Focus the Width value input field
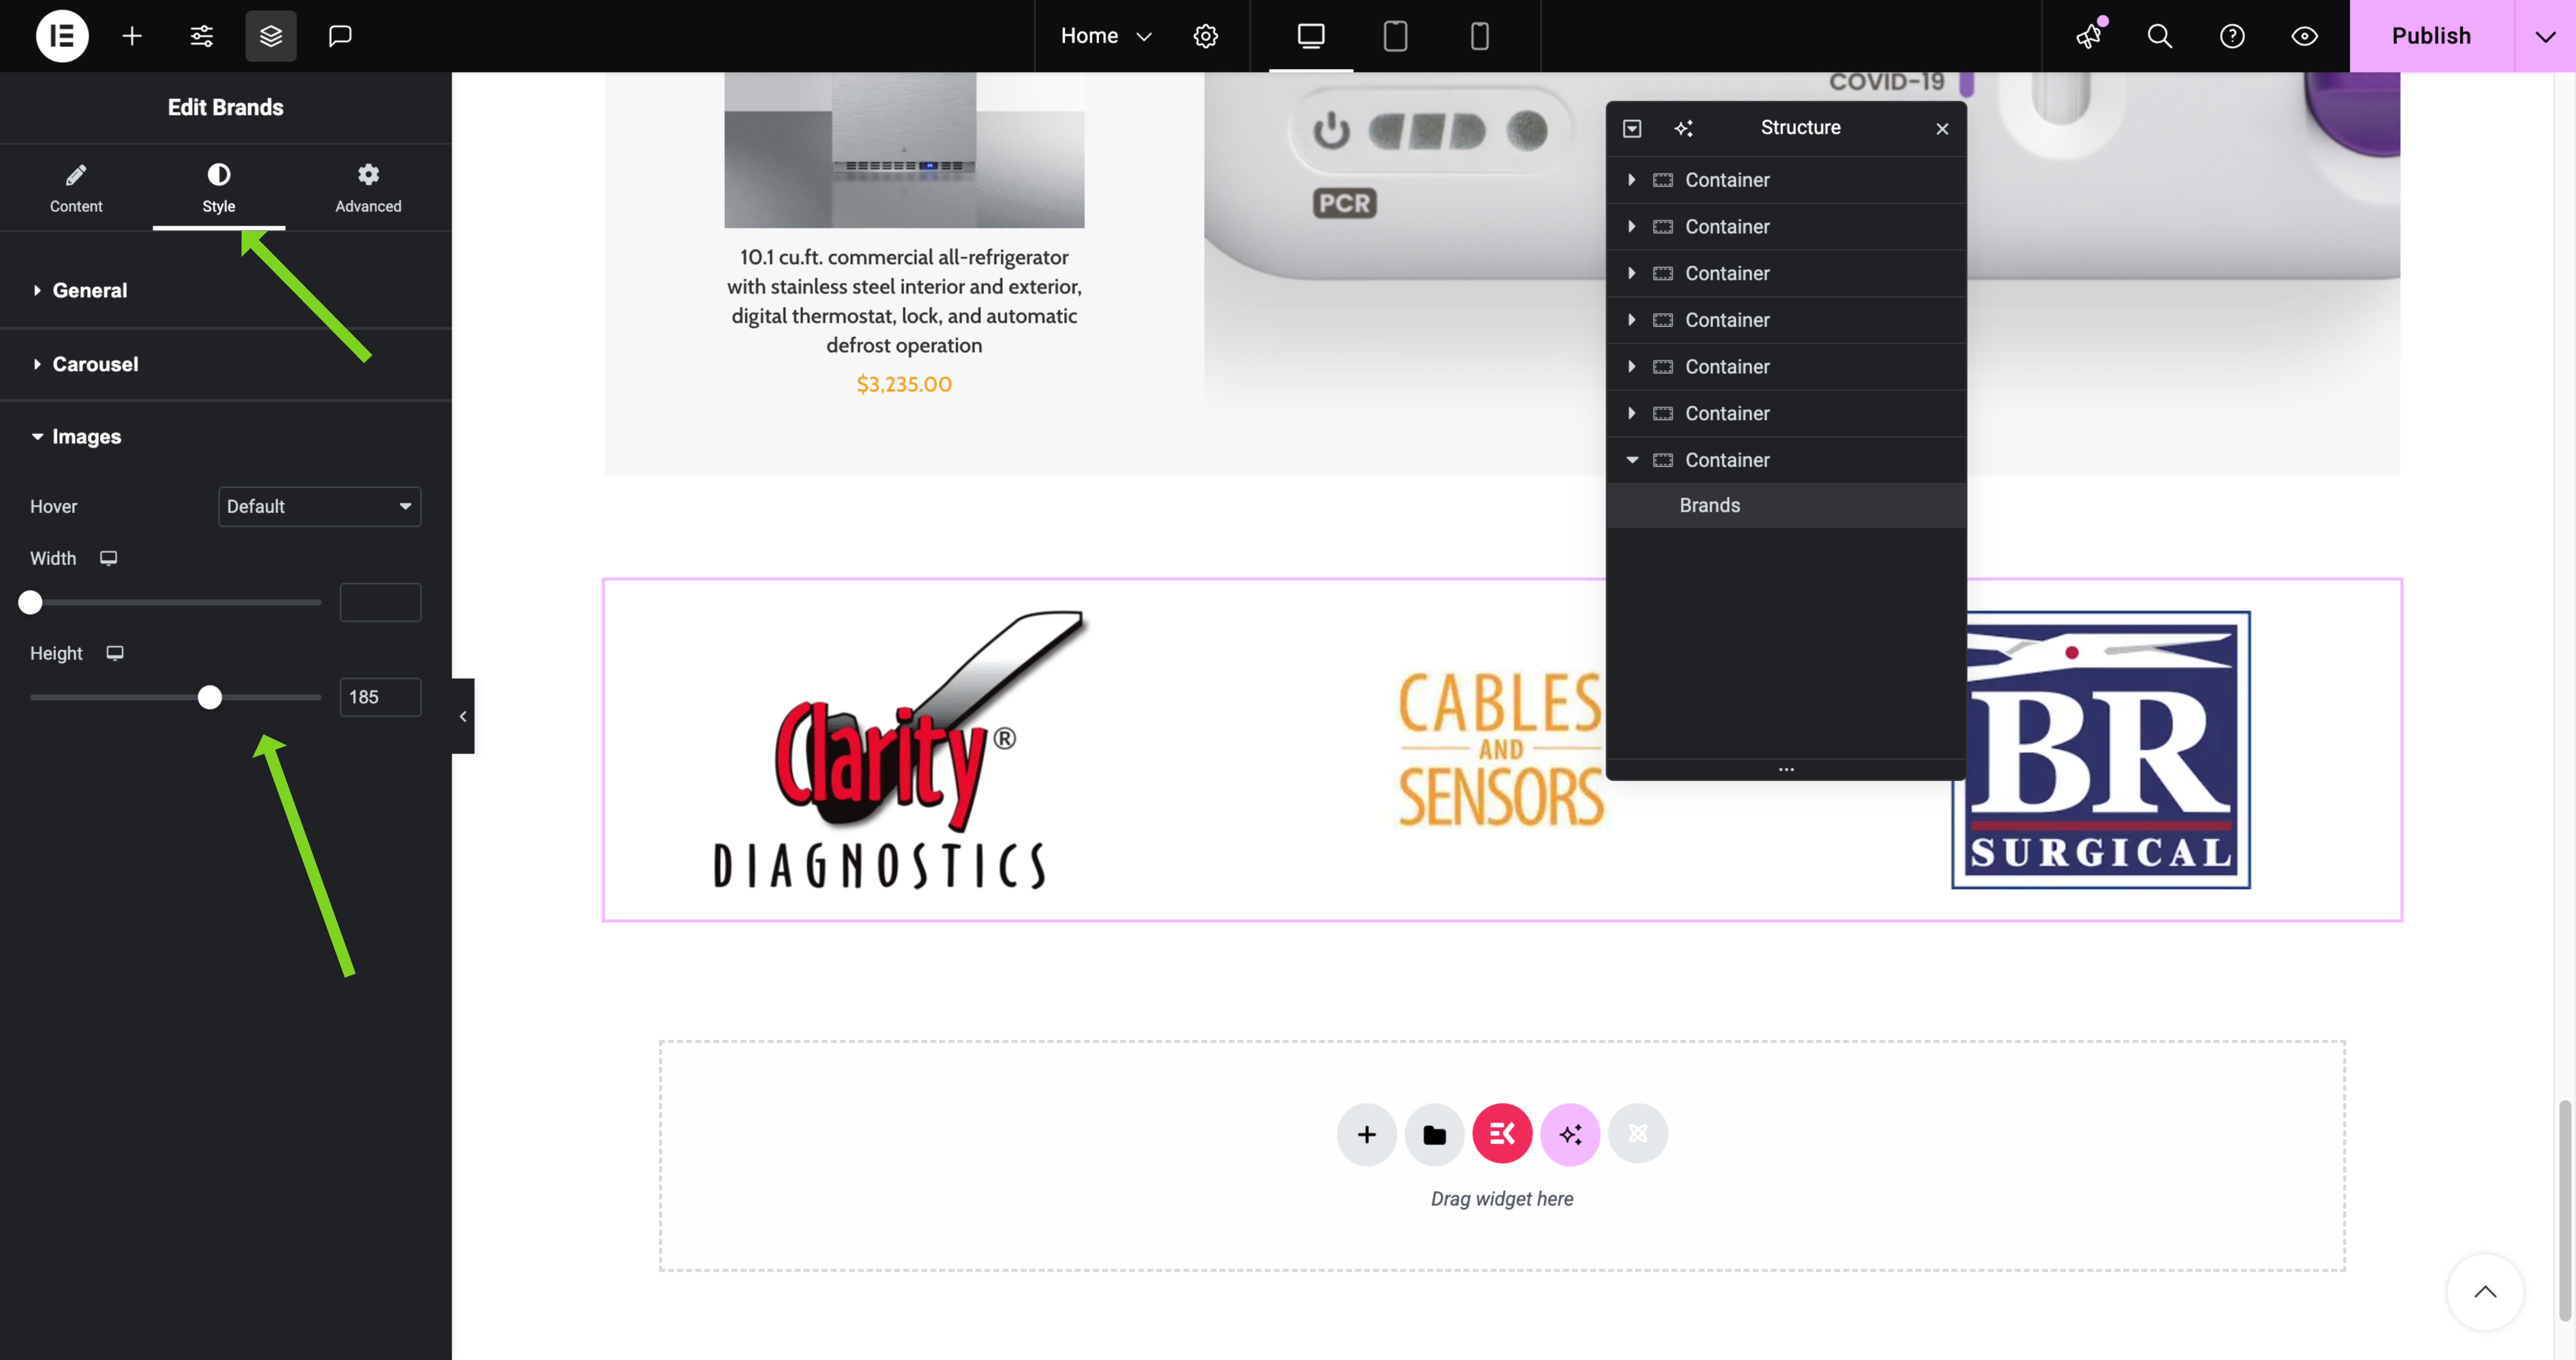Image resolution: width=2576 pixels, height=1360 pixels. point(380,602)
